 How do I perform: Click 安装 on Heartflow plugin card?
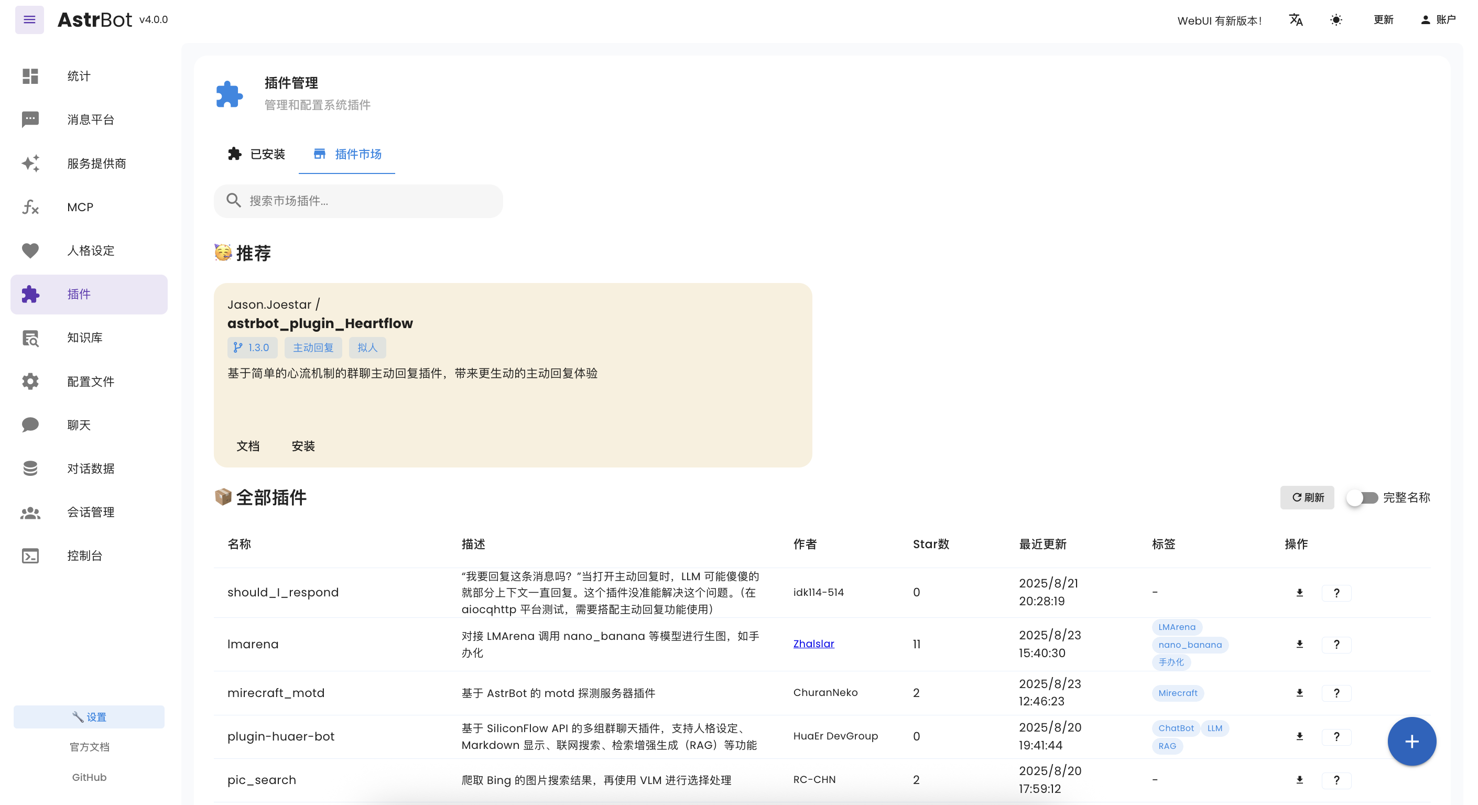(303, 446)
